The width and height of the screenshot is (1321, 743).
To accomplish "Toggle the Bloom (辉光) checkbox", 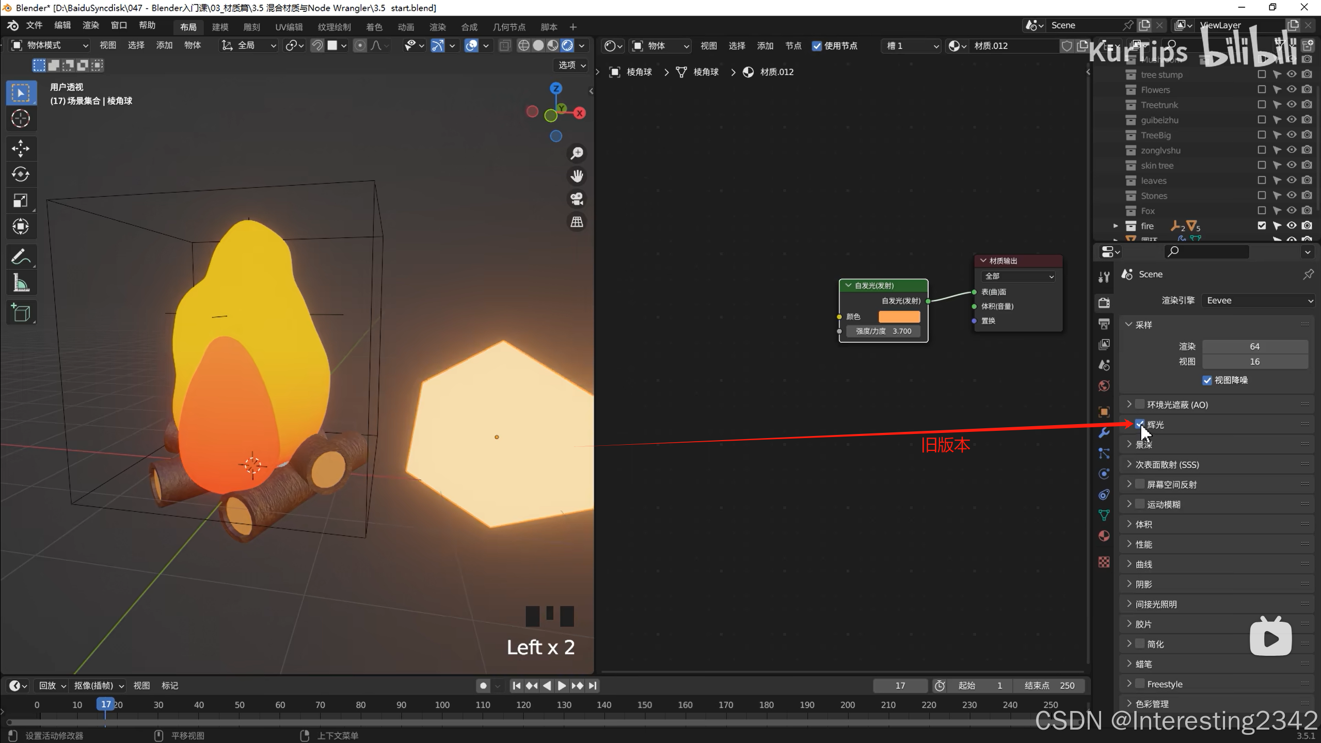I will click(1140, 424).
